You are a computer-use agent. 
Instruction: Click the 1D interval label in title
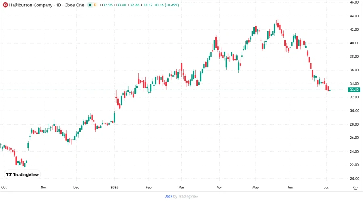(x=58, y=5)
